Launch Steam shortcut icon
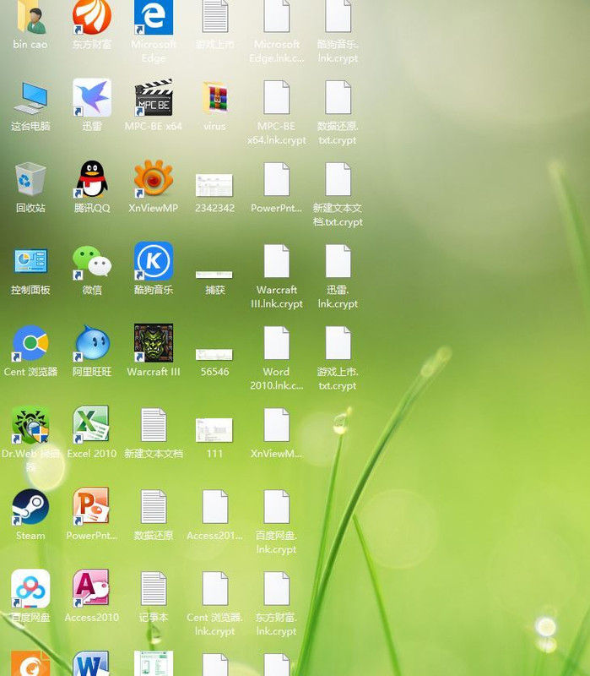 point(30,507)
